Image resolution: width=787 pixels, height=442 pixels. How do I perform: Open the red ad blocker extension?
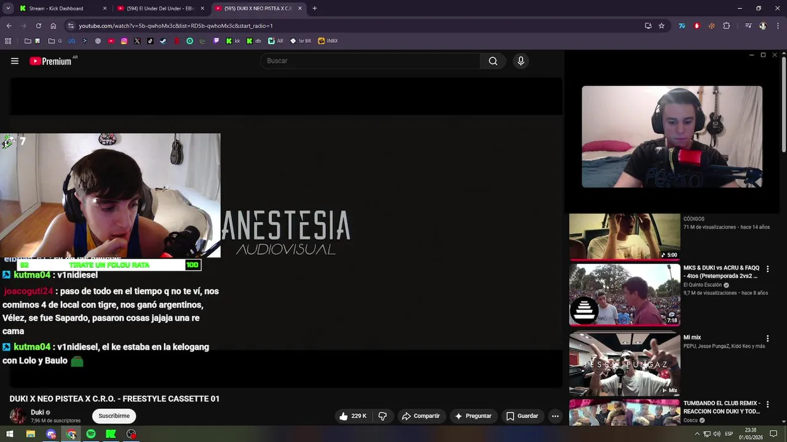click(x=697, y=26)
